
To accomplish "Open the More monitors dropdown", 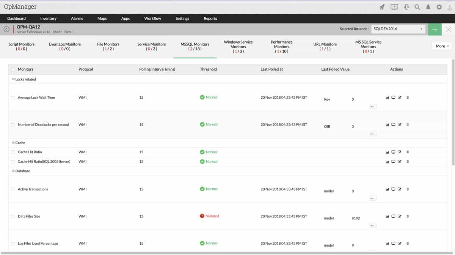I will click(442, 46).
